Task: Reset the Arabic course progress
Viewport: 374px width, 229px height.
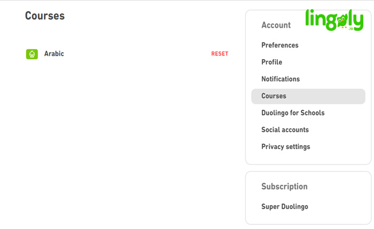Action: pos(220,54)
